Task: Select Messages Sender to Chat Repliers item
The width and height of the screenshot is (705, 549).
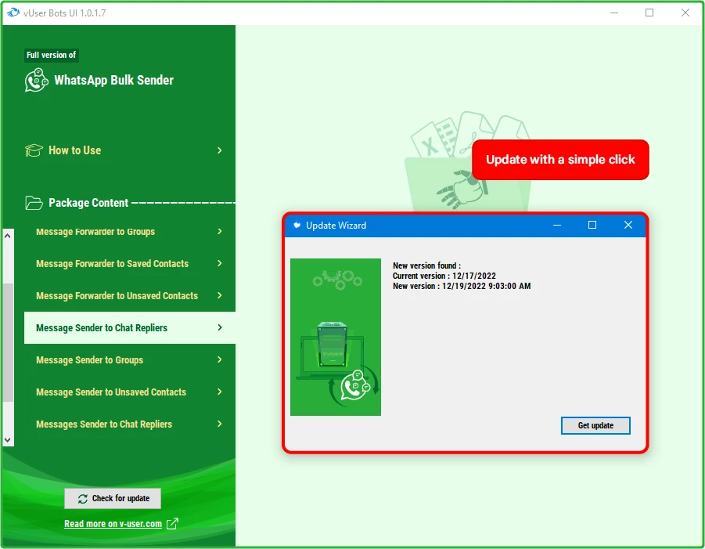Action: 129,424
